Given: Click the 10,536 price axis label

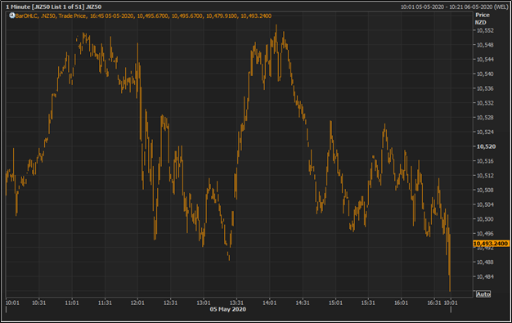Looking at the screenshot, I should click(485, 88).
